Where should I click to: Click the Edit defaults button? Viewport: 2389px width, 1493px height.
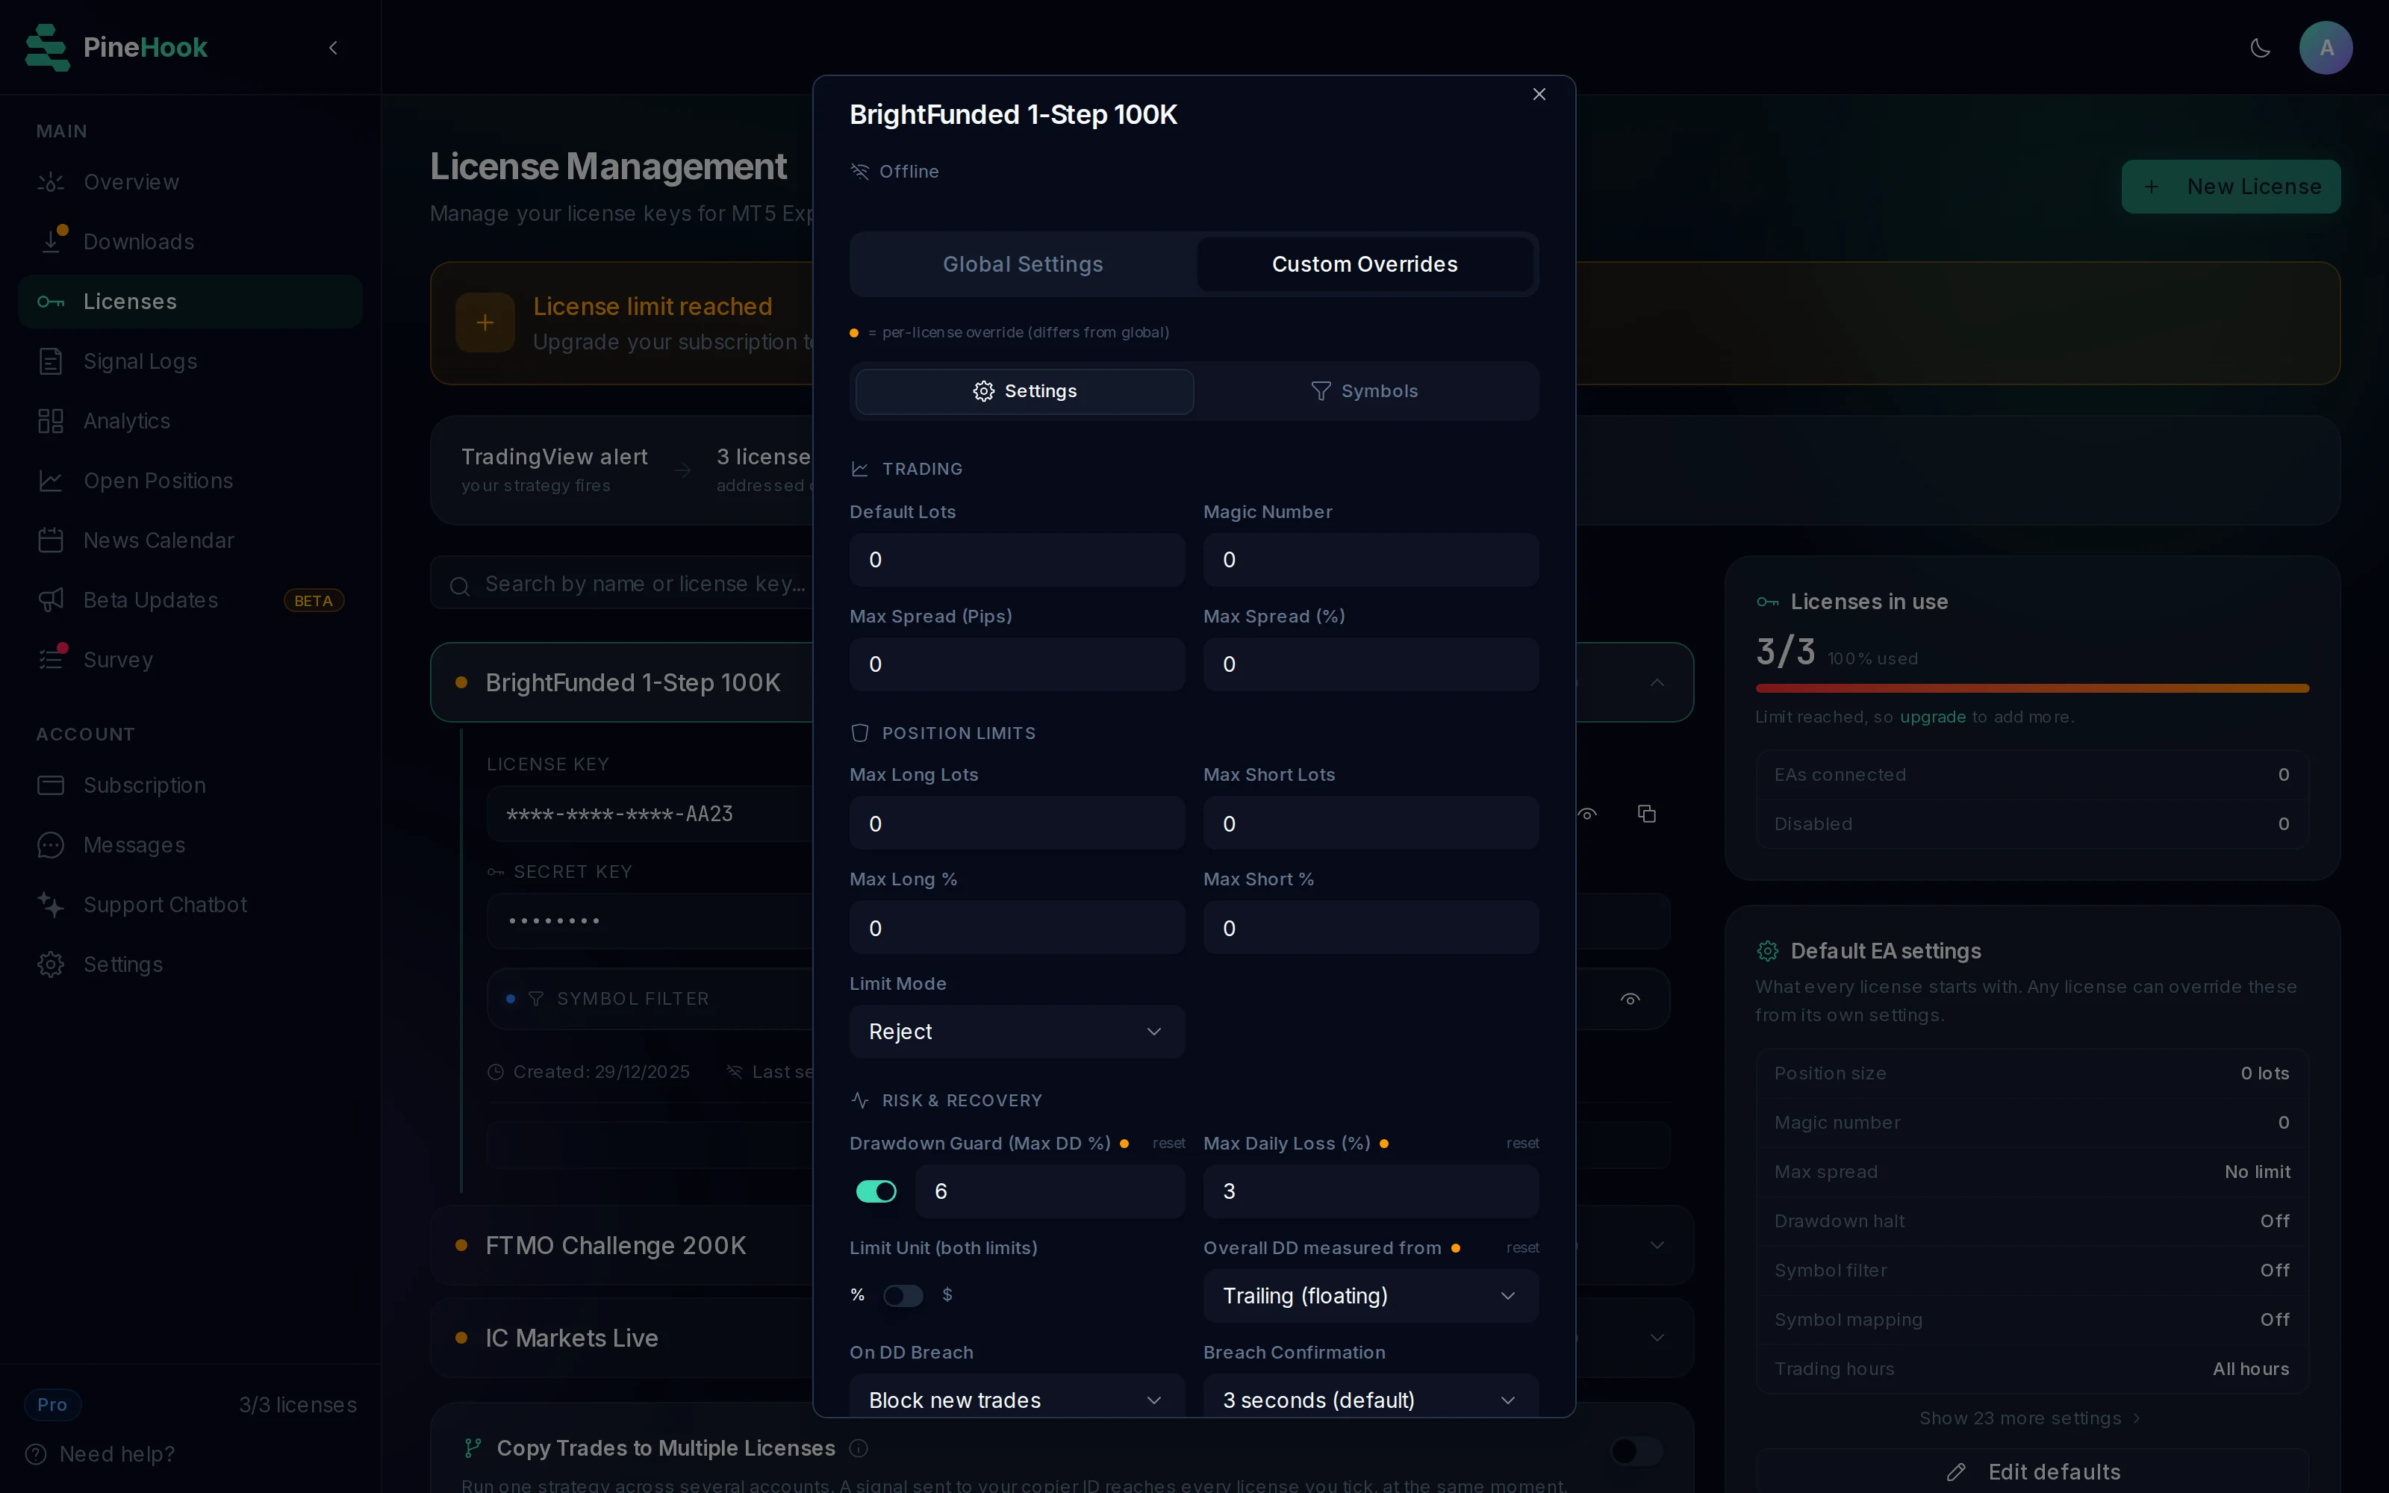pyautogui.click(x=2033, y=1471)
